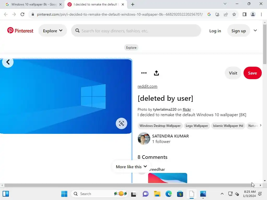Viewport: 267px width, 200px height.
Task: Open Microsoft Edge on taskbar
Action: pos(169,194)
